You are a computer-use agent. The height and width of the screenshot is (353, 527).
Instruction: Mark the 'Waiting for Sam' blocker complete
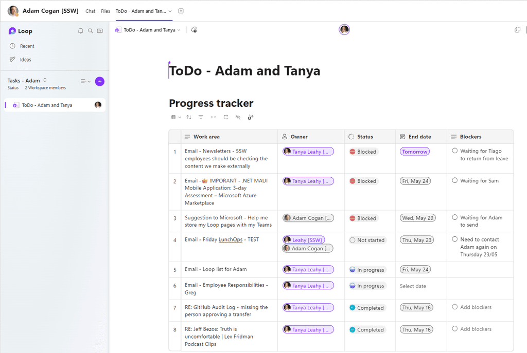tap(455, 180)
